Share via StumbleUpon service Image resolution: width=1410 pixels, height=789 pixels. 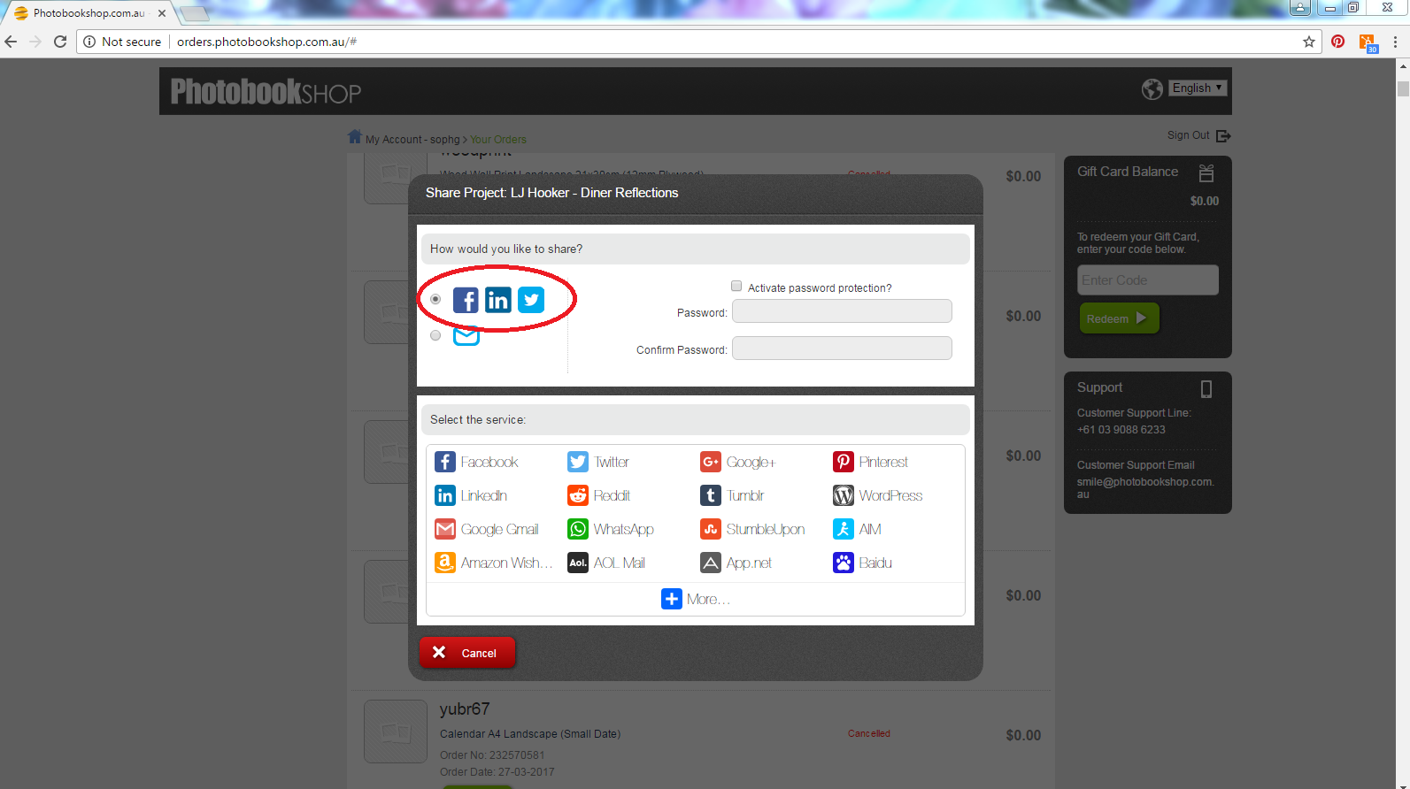tap(752, 529)
